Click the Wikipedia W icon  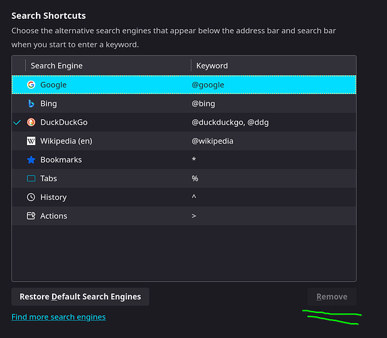[x=31, y=141]
